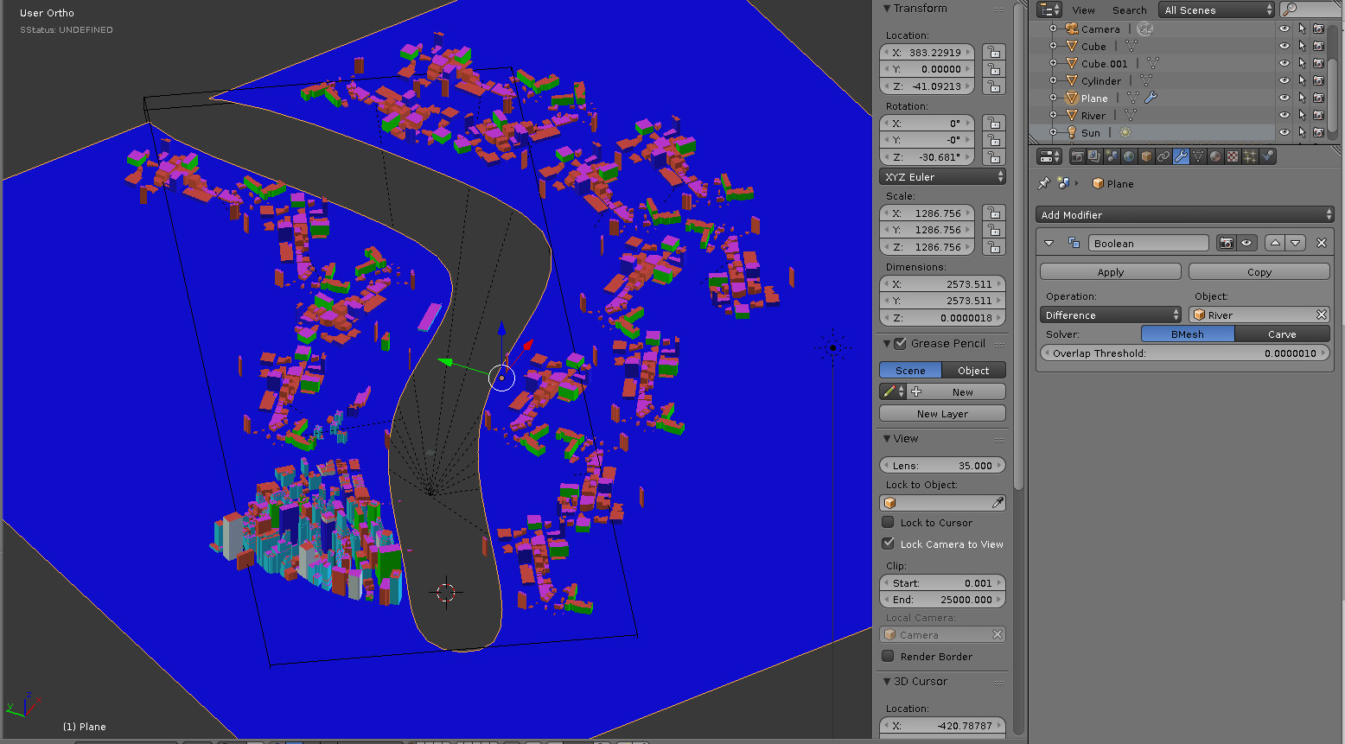Image resolution: width=1345 pixels, height=744 pixels.
Task: Toggle lock for Location X
Action: (994, 53)
